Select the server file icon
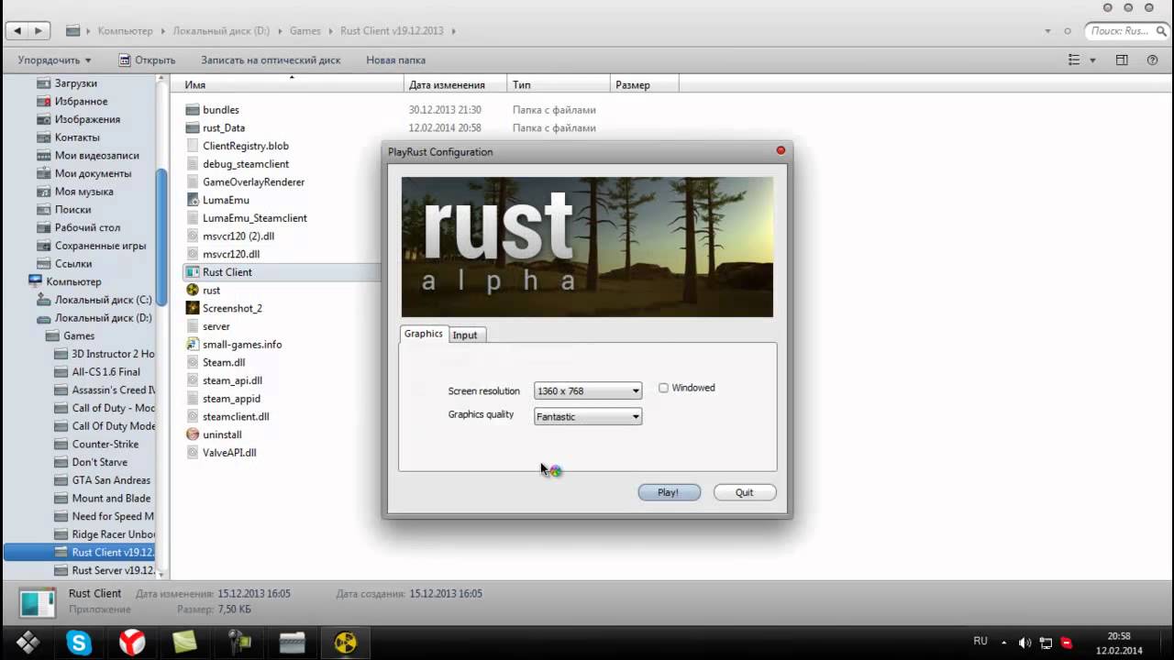1174x660 pixels. point(193,326)
